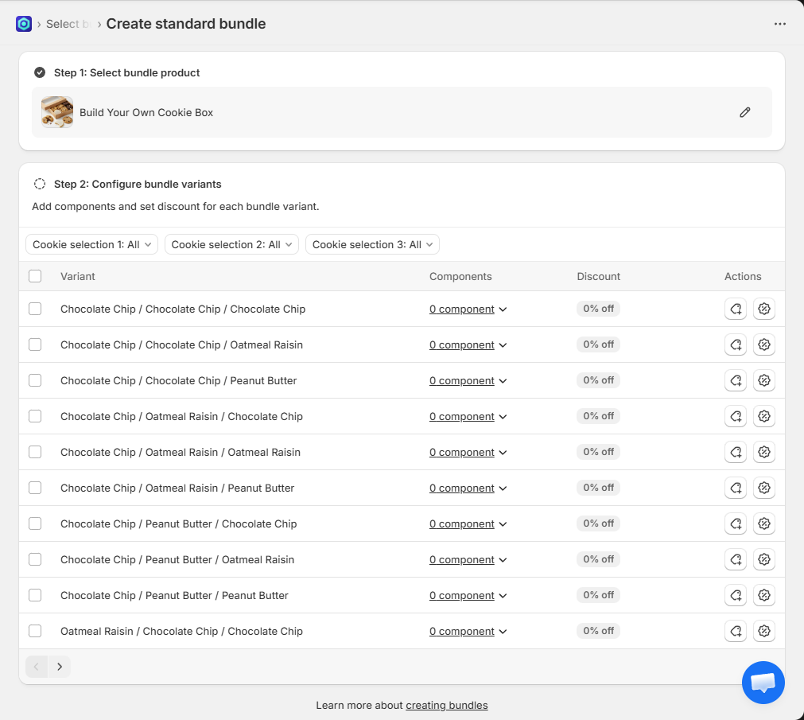This screenshot has width=804, height=720.
Task: Add components to the first Chocolate Chip variant
Action: (735, 309)
